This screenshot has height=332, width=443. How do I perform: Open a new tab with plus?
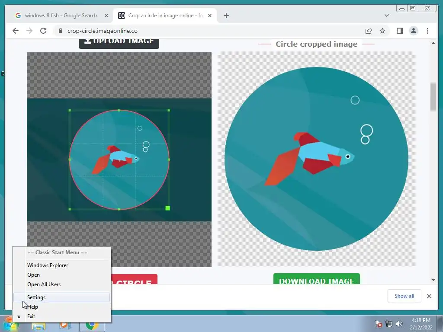pos(226,16)
